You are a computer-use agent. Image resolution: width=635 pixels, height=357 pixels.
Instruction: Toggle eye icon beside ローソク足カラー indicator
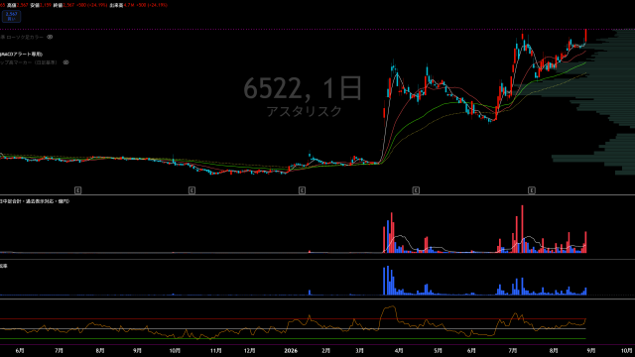pos(50,37)
